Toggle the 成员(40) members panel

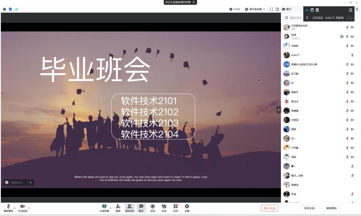coord(129,207)
